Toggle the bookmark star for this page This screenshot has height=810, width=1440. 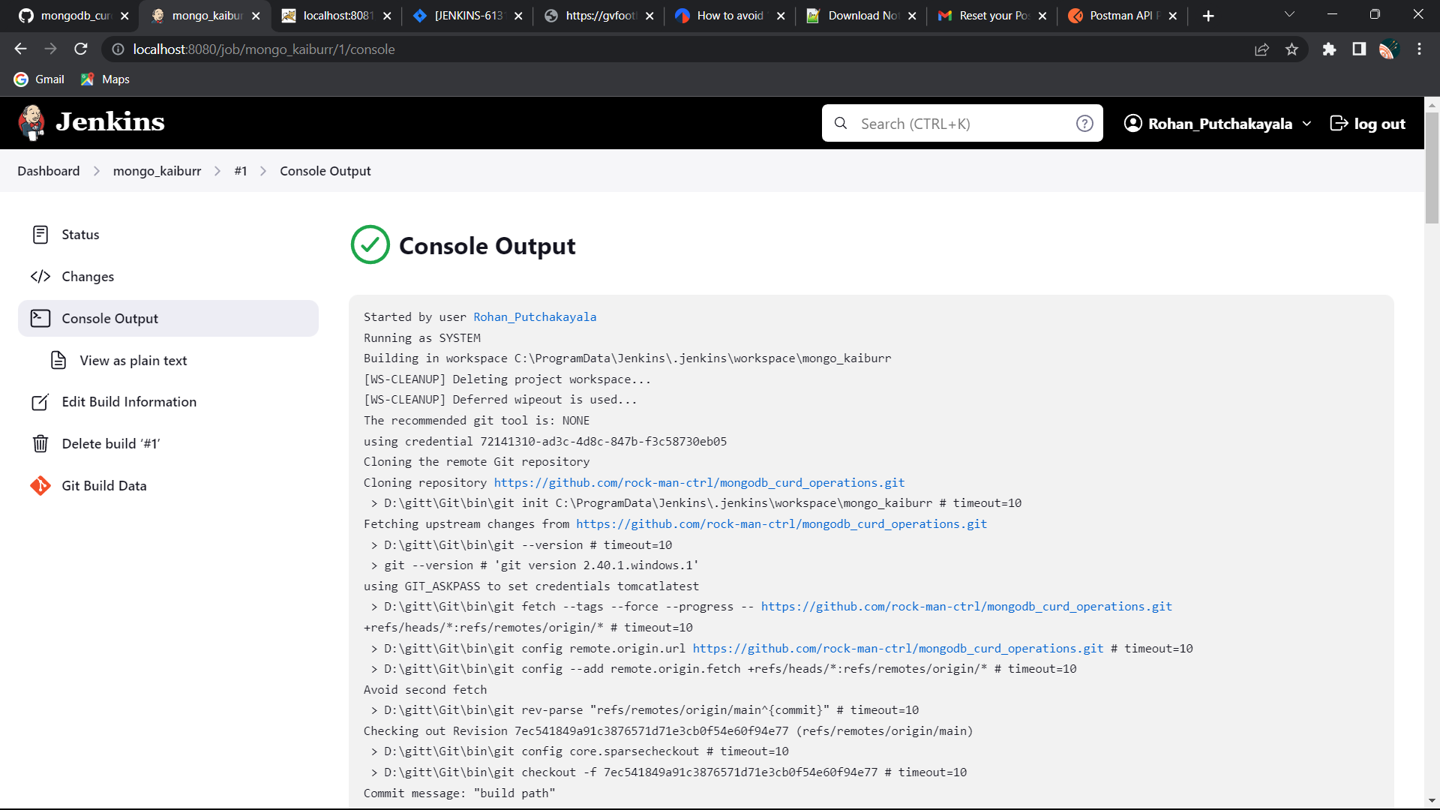(1291, 49)
